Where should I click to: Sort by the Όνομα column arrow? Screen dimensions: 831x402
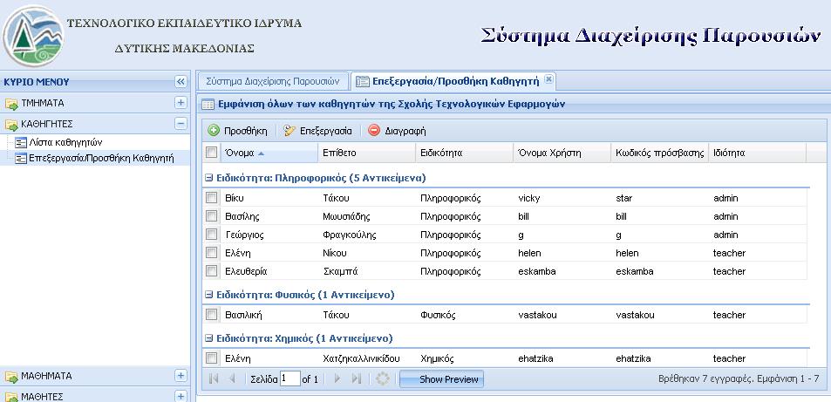(x=261, y=153)
